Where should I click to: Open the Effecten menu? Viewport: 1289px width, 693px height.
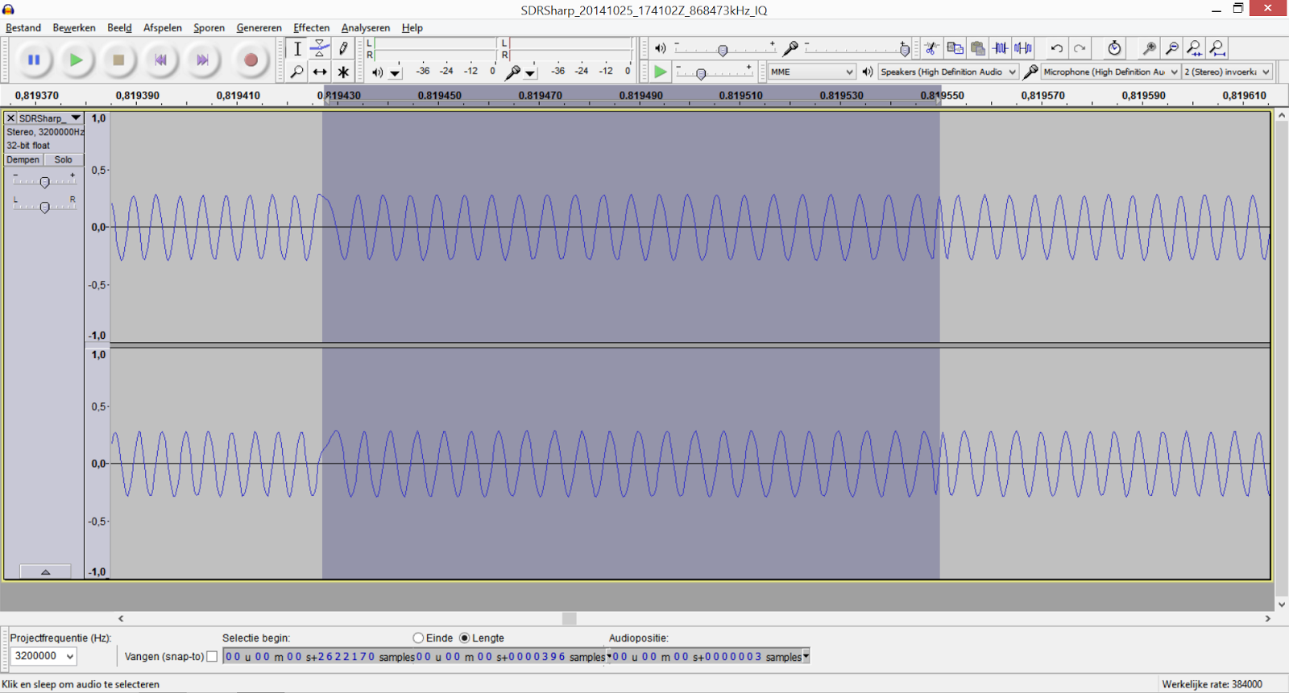pos(311,27)
